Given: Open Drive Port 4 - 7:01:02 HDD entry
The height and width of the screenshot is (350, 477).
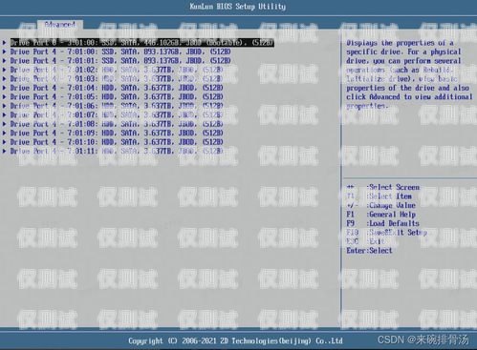Looking at the screenshot, I should 117,70.
